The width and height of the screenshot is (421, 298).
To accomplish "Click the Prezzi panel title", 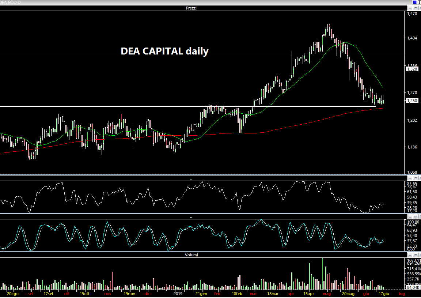I will (191, 8).
